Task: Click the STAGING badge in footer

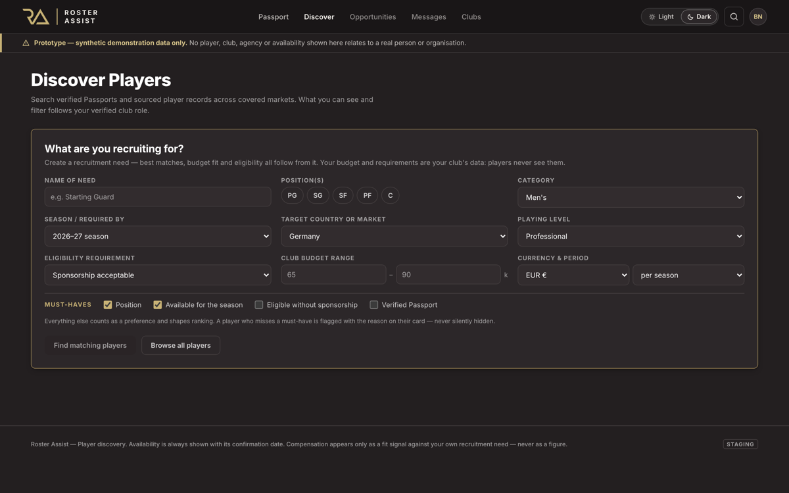Action: [740, 444]
